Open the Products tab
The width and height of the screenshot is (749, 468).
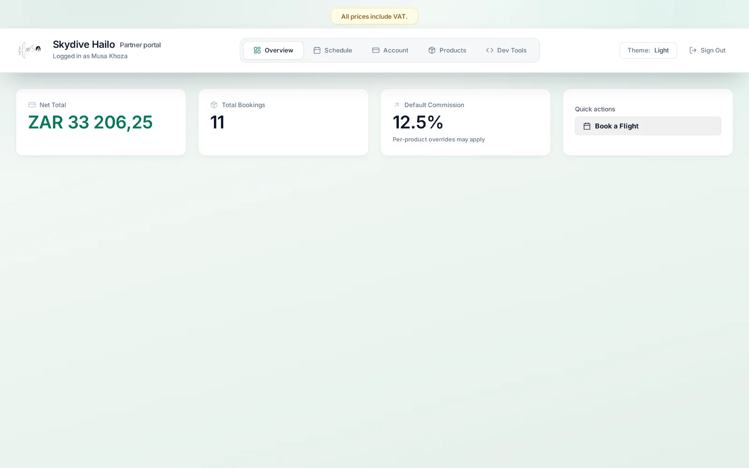point(447,50)
